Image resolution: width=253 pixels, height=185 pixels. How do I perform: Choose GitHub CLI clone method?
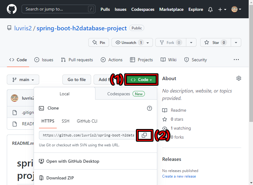[87, 121]
